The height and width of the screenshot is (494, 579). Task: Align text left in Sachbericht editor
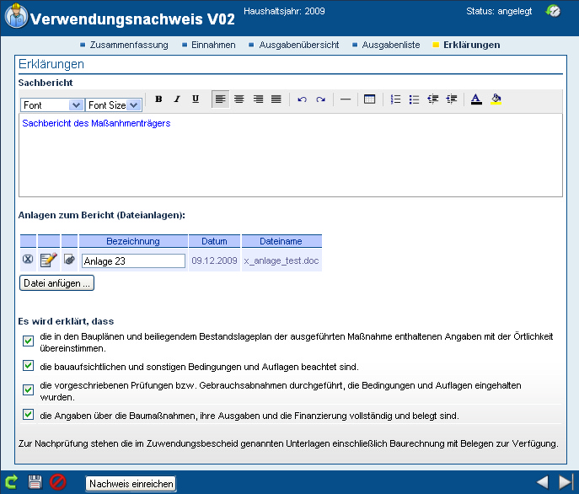click(221, 99)
